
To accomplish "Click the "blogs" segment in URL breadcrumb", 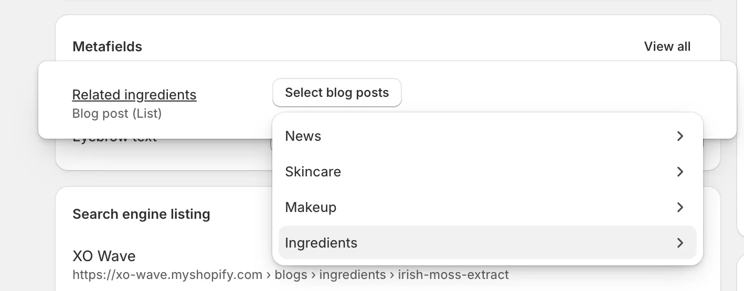I will click(x=291, y=275).
